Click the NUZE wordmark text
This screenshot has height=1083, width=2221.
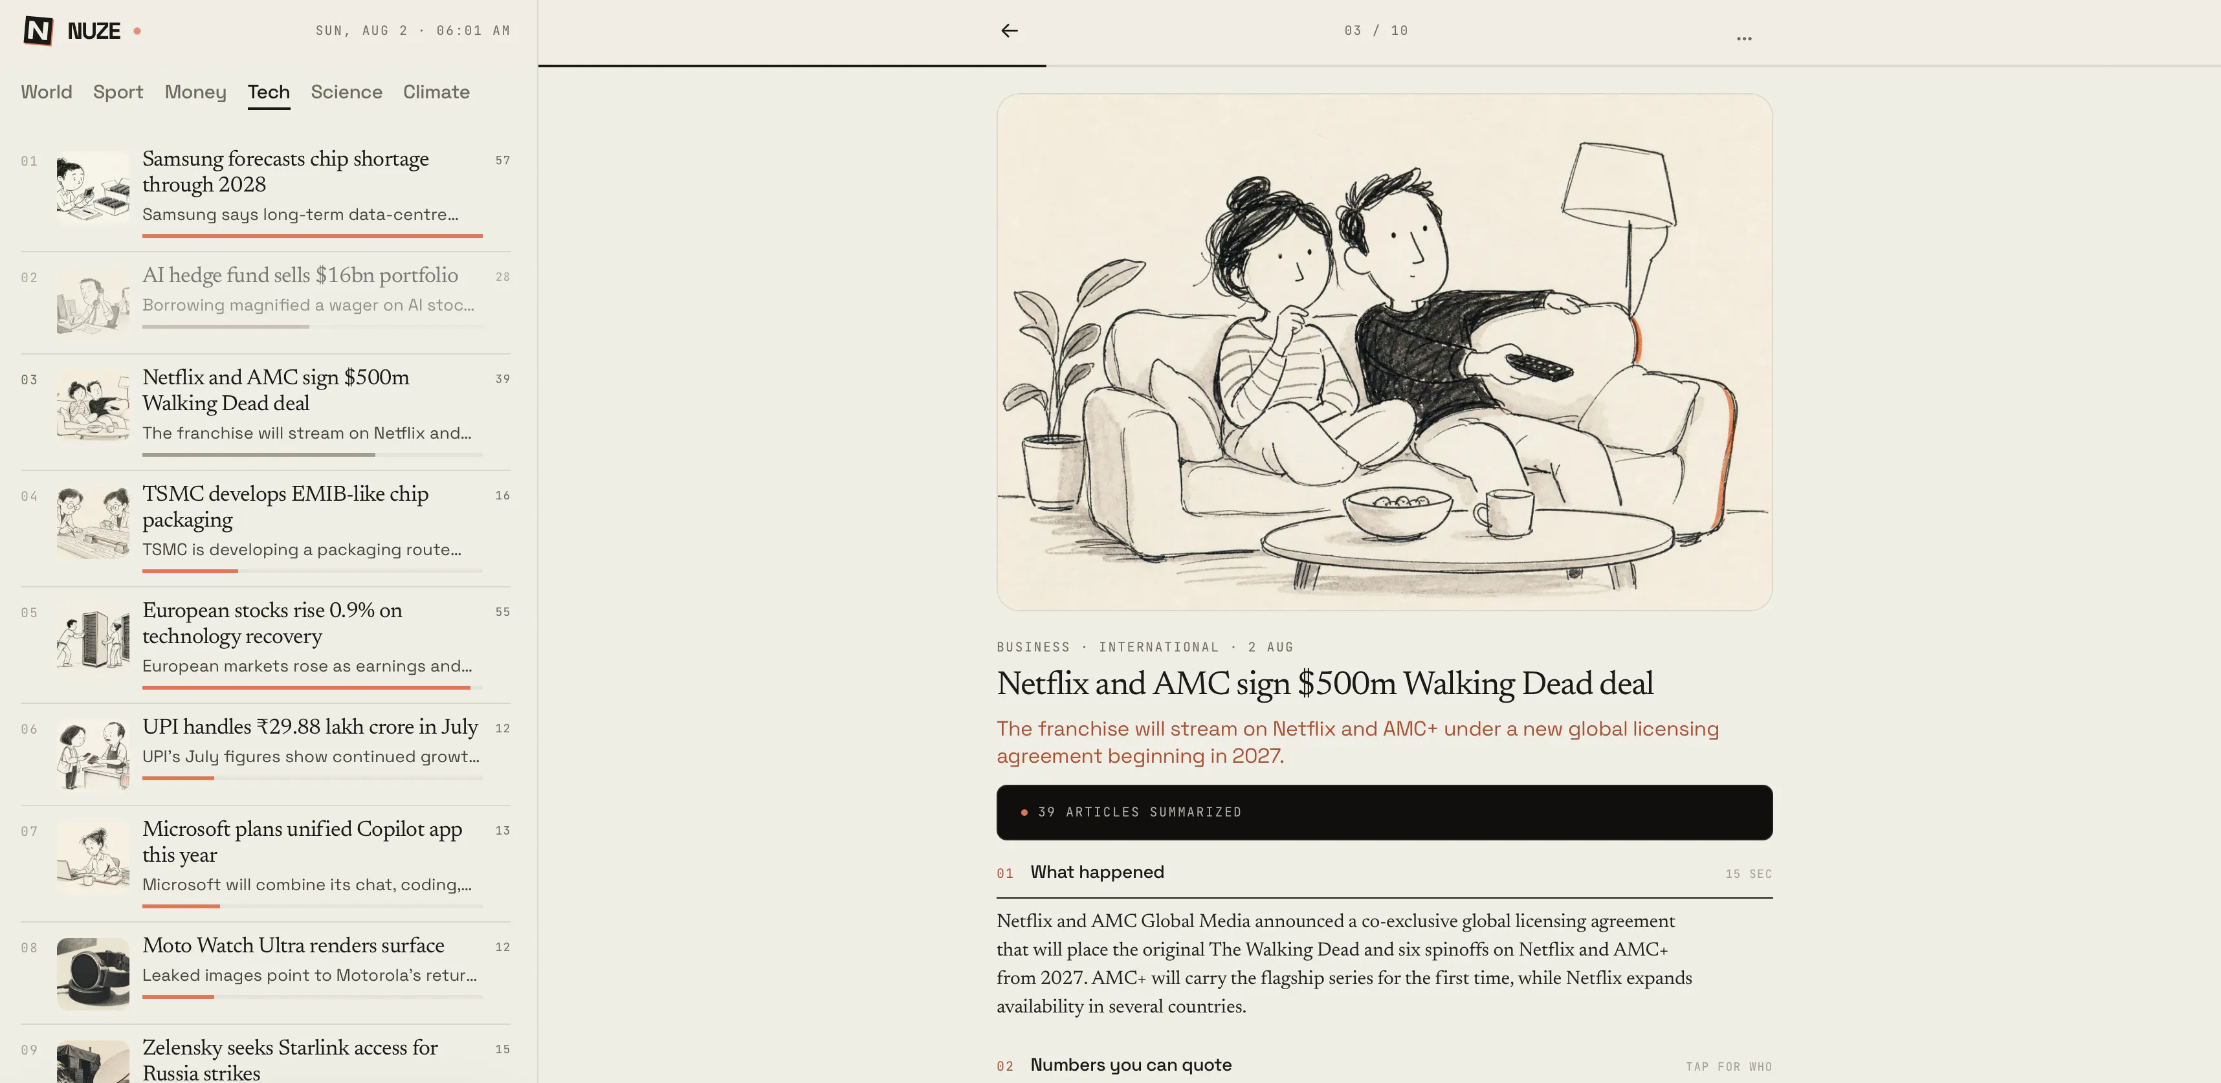tap(94, 31)
